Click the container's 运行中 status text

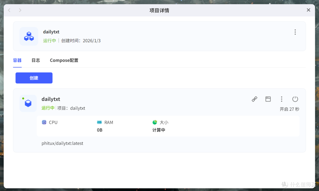click(48, 108)
